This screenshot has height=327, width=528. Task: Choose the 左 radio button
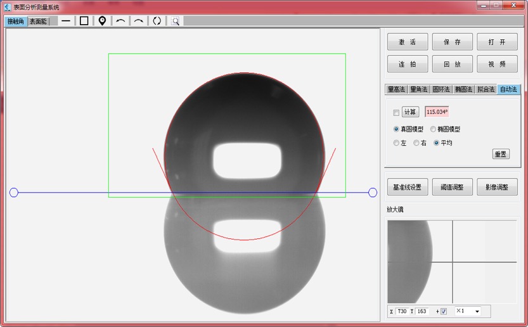point(397,143)
